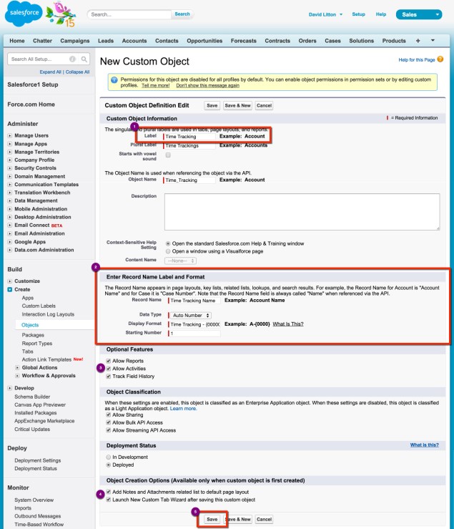Screen dimensions: 454x529
Task: Click the info icon in Search All Setup box
Action: point(72,59)
